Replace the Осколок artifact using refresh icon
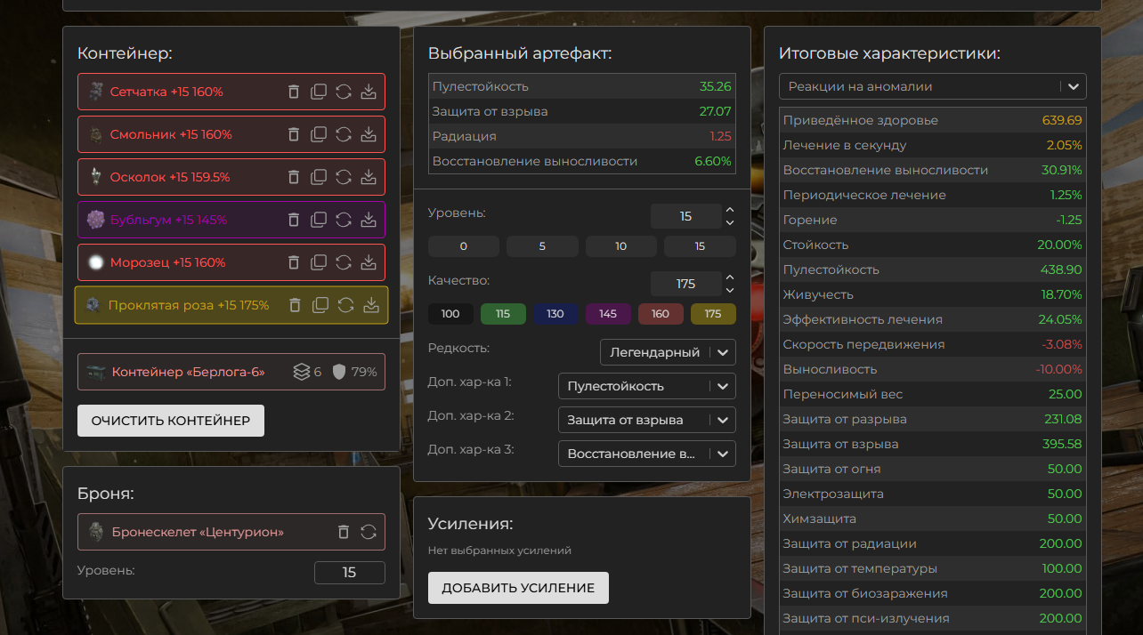The width and height of the screenshot is (1143, 635). pos(344,177)
